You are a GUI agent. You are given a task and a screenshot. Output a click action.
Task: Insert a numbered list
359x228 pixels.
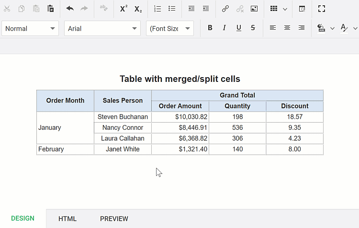coord(157,9)
